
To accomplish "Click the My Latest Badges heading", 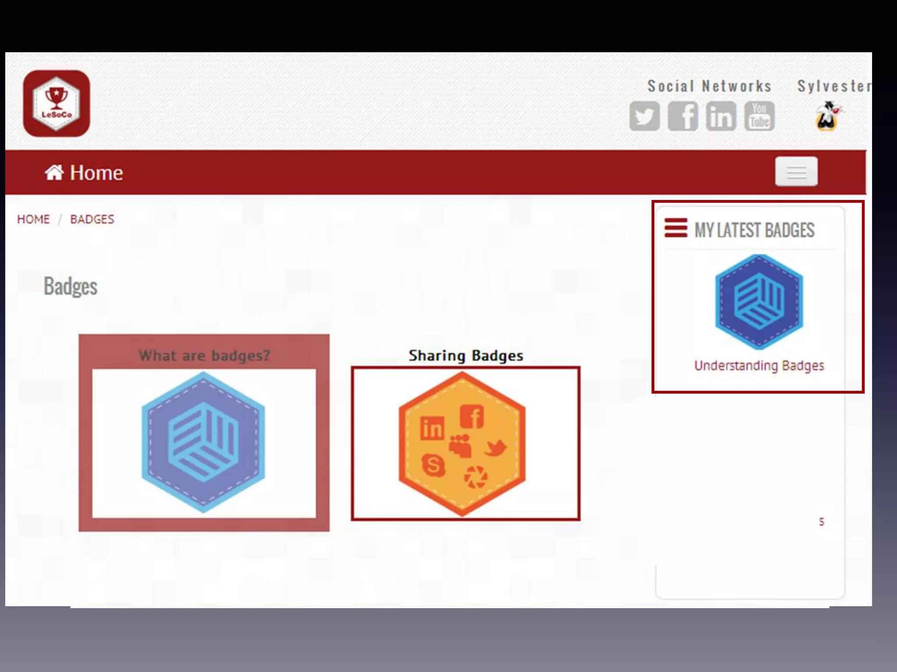I will point(754,230).
